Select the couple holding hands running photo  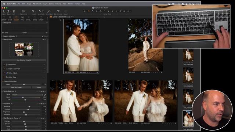(81, 101)
